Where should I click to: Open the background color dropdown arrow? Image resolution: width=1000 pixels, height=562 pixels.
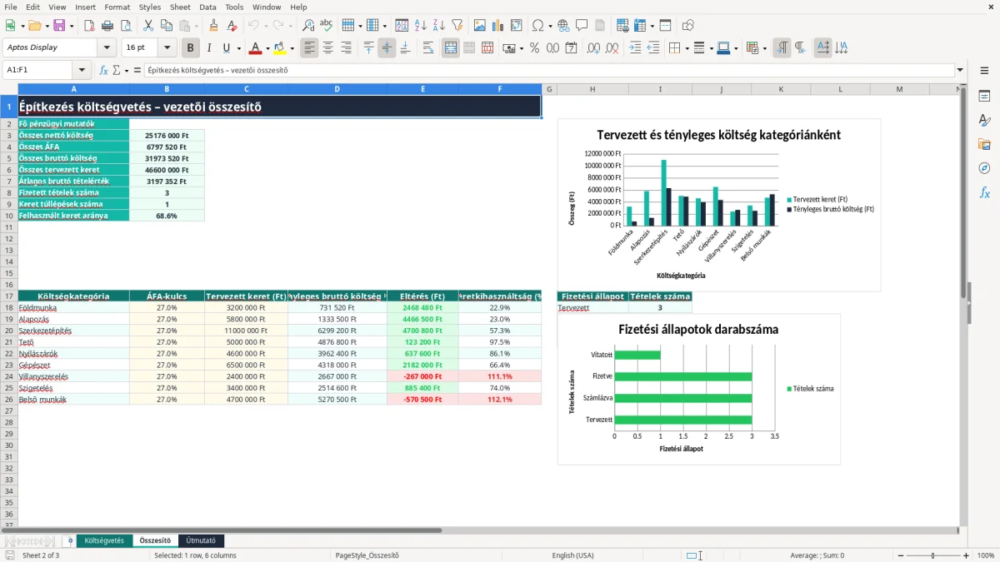(x=292, y=48)
